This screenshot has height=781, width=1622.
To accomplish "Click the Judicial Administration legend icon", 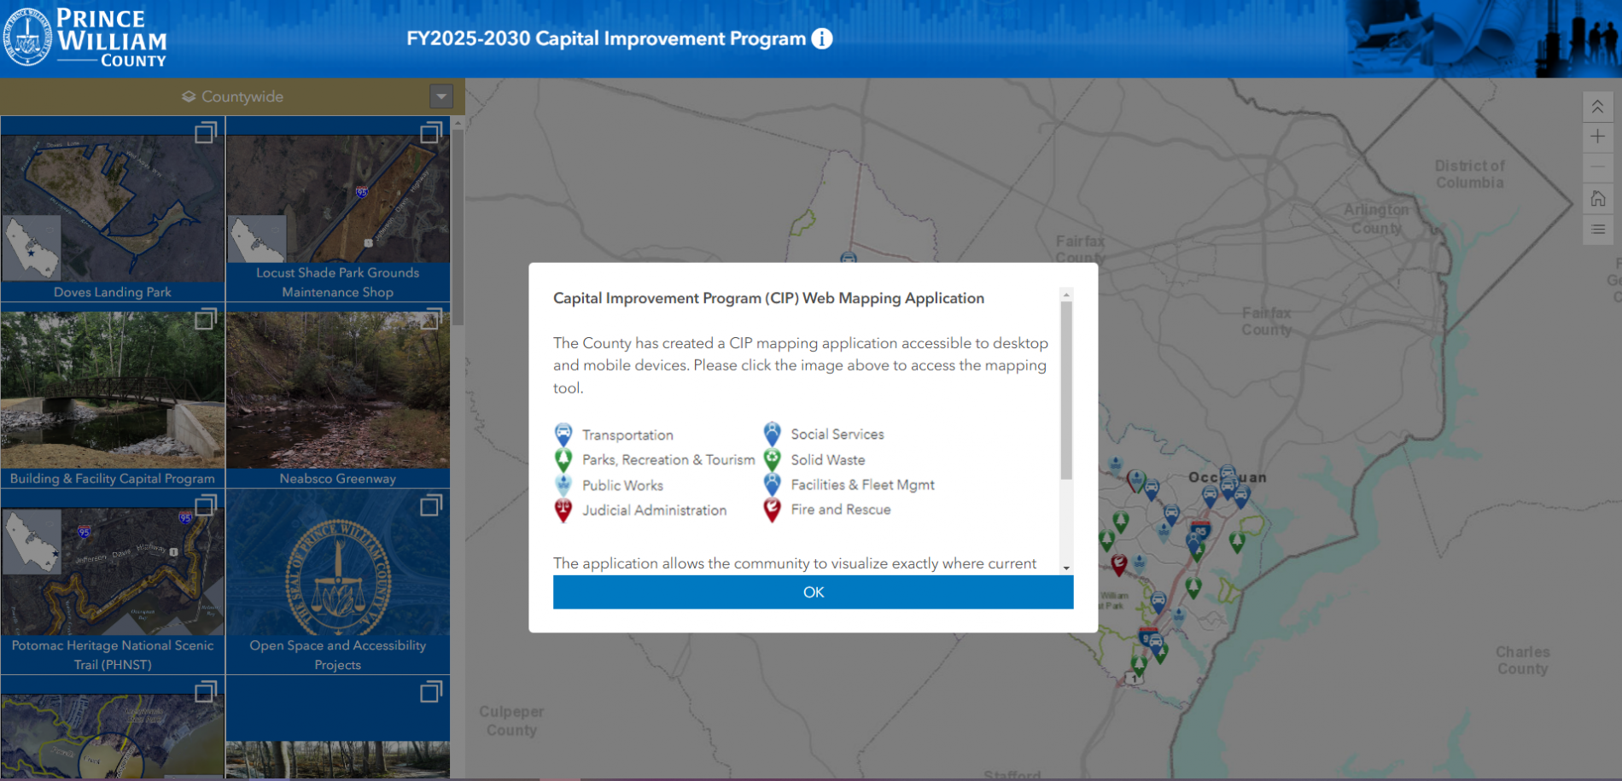I will click(563, 510).
